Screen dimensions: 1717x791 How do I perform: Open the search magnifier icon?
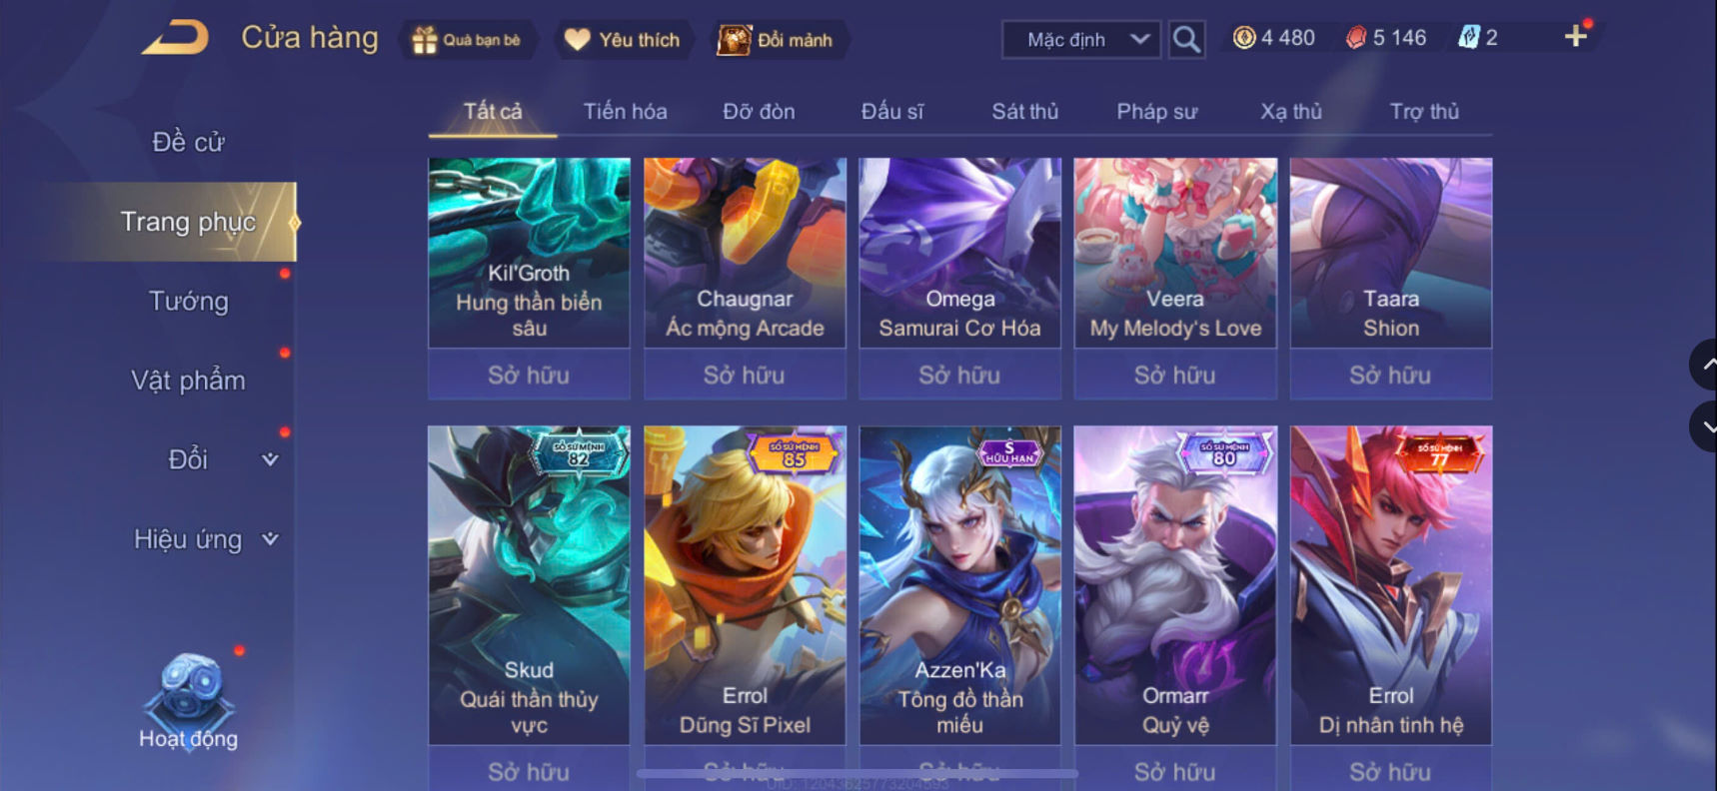pos(1186,40)
